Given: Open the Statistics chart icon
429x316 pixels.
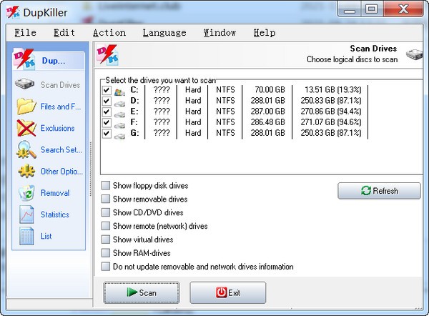Looking at the screenshot, I should tap(26, 214).
